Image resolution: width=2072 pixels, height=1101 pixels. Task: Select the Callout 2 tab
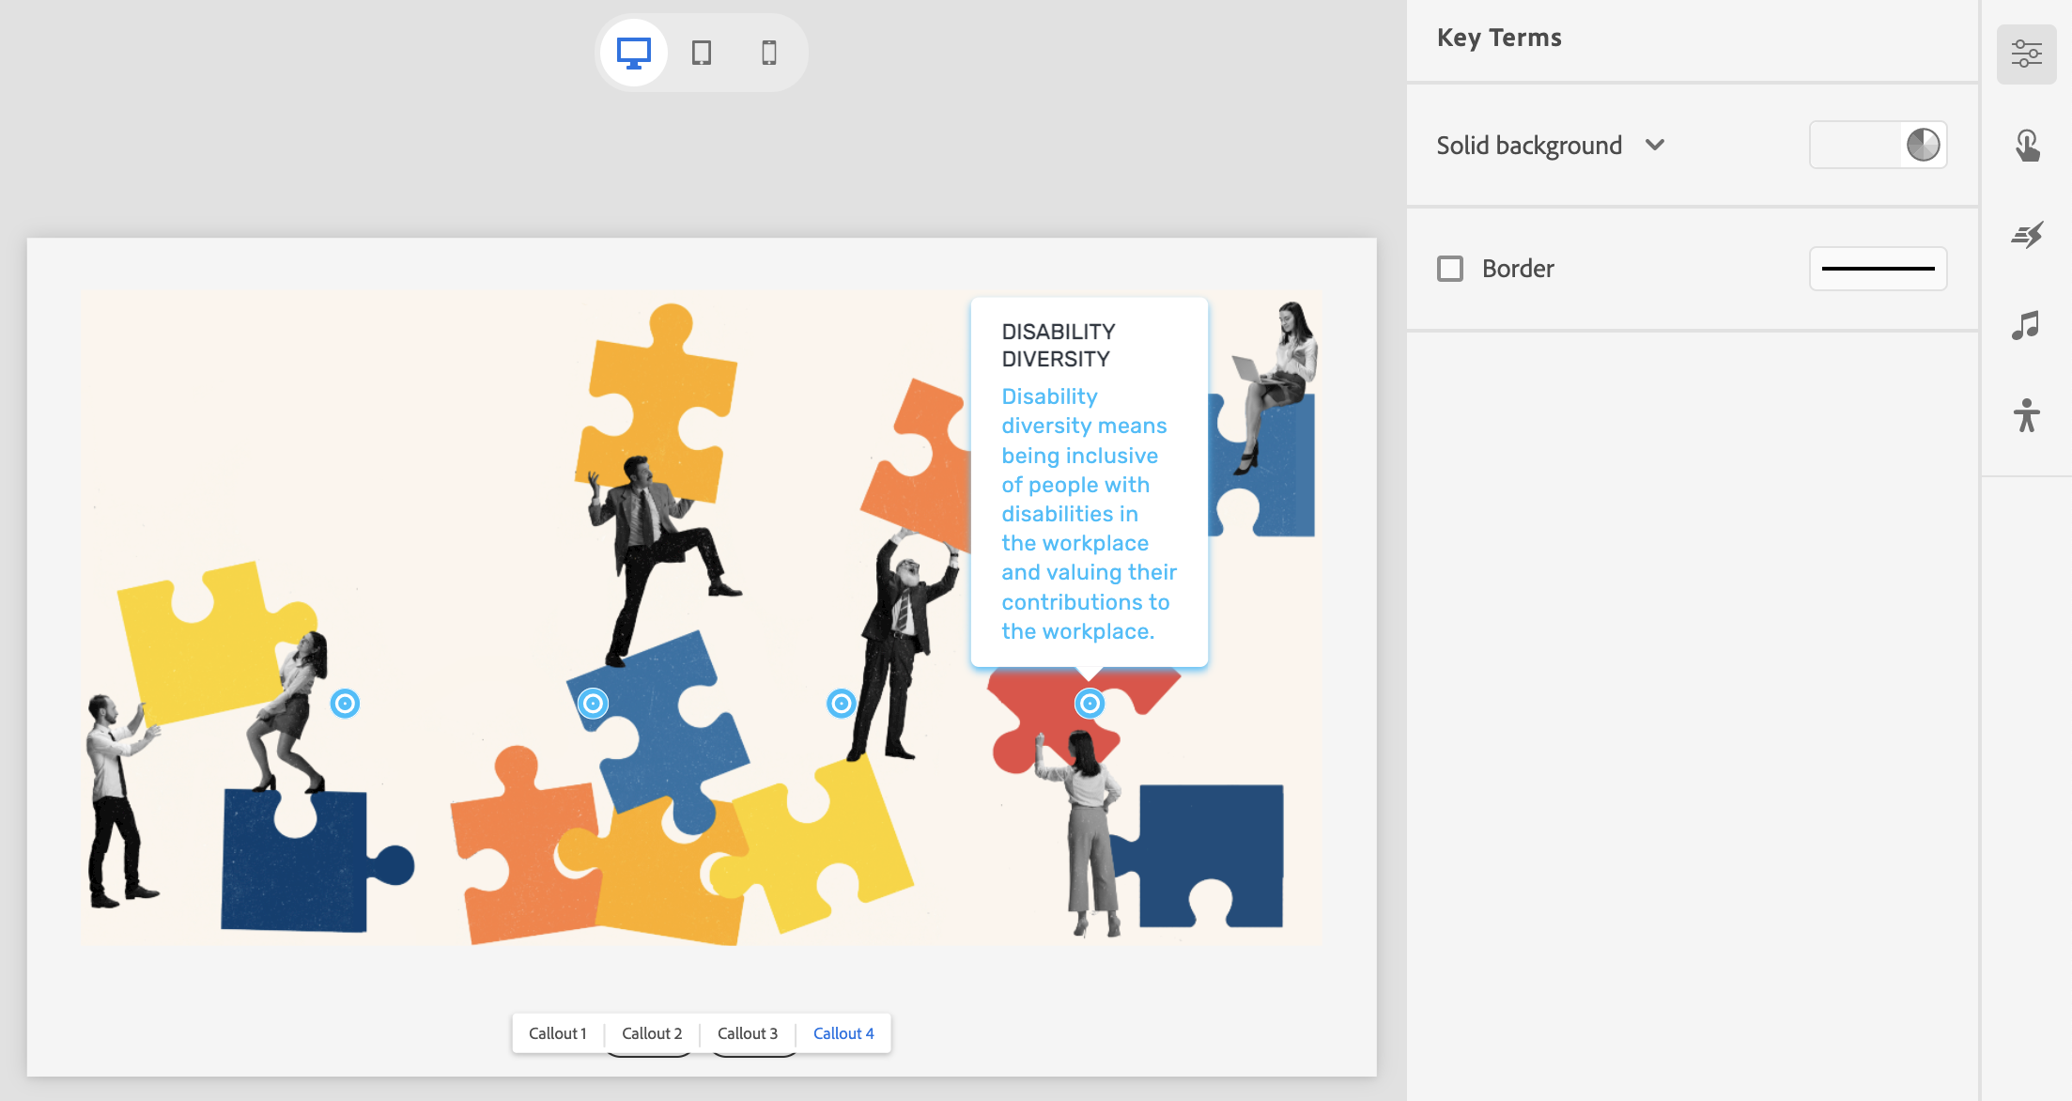click(x=652, y=1033)
